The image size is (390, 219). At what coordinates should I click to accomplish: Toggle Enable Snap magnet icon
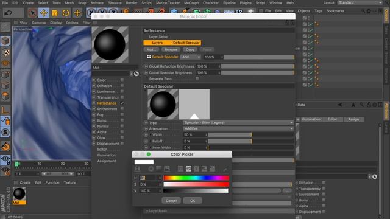pos(5,147)
